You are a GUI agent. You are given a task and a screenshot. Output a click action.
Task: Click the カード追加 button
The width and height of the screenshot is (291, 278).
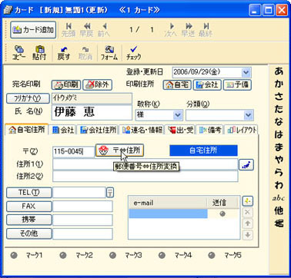tap(33, 30)
